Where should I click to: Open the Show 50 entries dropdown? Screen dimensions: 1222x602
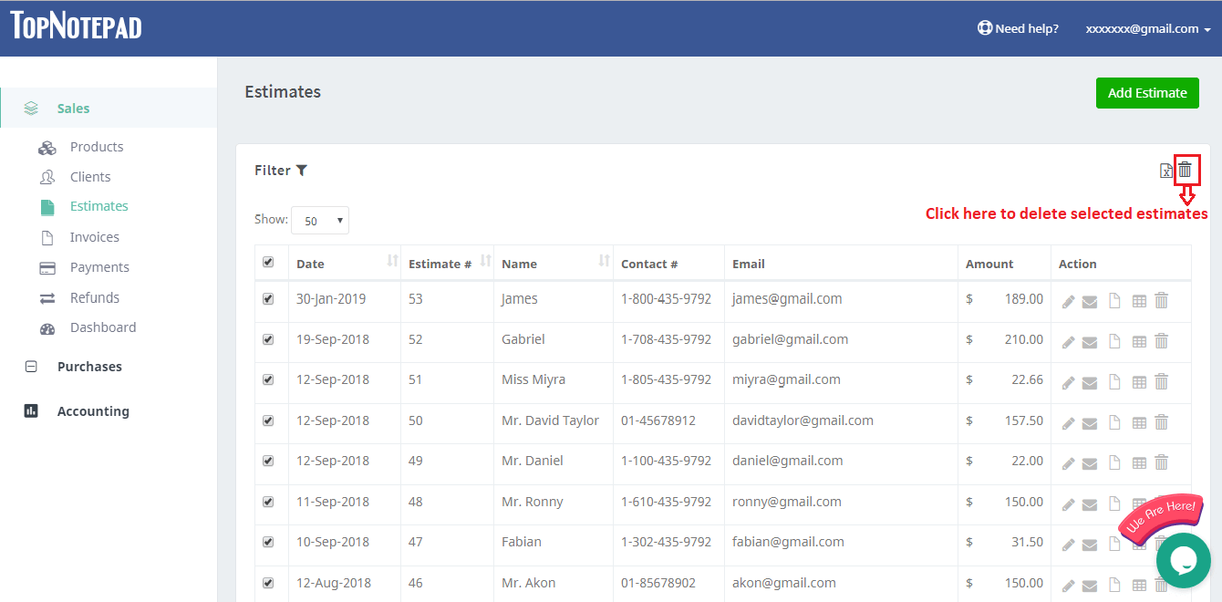(x=320, y=221)
